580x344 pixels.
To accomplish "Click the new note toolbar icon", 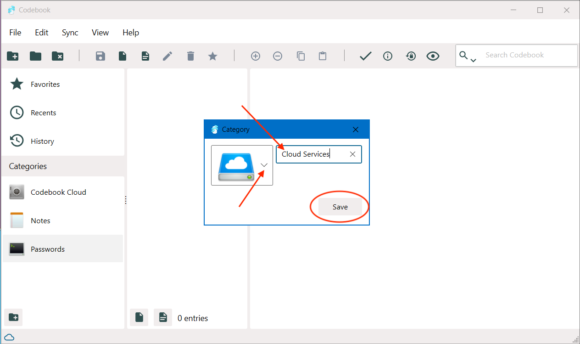I will (x=145, y=56).
